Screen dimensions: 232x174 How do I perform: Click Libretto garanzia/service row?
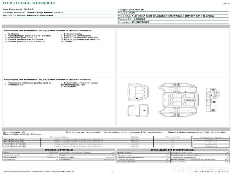pos(143,157)
